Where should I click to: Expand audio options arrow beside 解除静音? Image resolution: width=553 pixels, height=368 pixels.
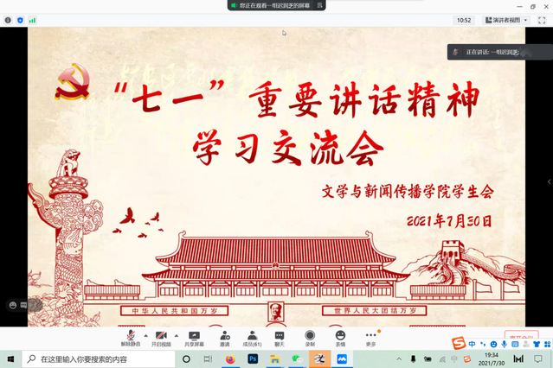point(145,334)
